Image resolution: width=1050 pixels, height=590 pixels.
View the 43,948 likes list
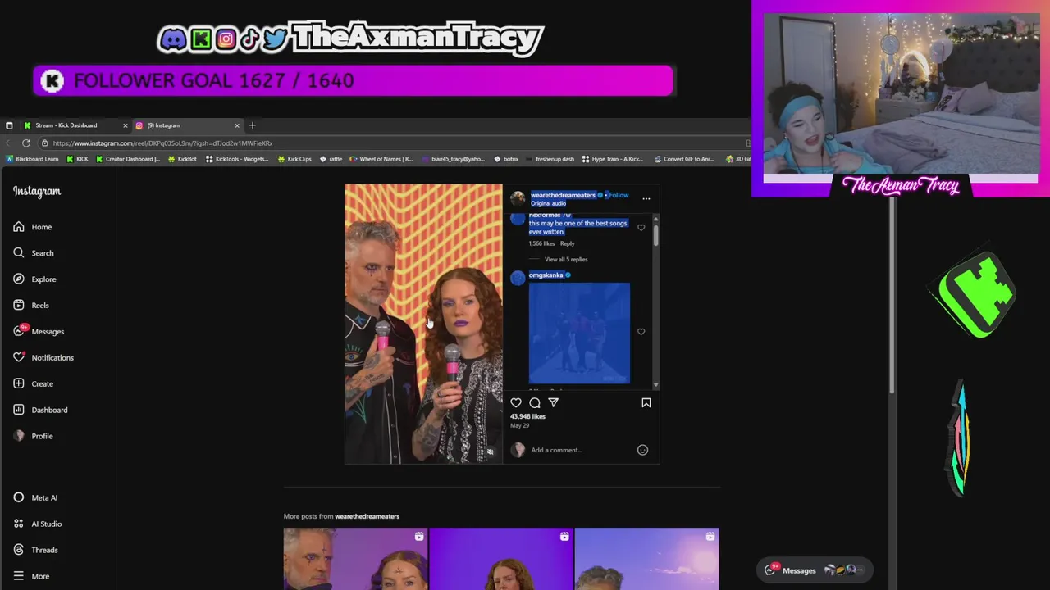click(x=527, y=416)
